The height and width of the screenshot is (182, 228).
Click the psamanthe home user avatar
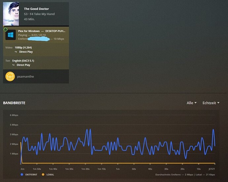[10, 76]
